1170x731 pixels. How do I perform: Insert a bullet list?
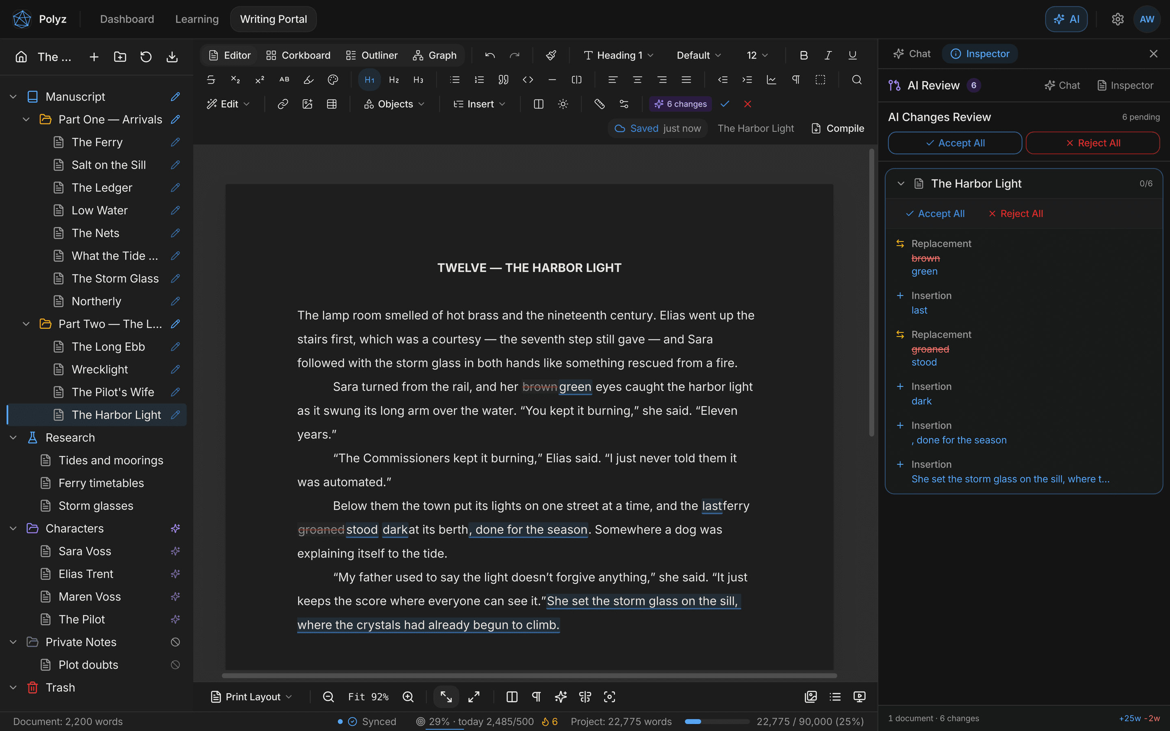(x=455, y=80)
